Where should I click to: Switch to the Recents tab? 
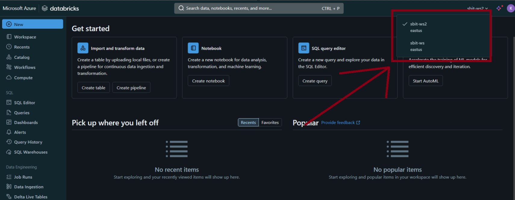pos(248,122)
